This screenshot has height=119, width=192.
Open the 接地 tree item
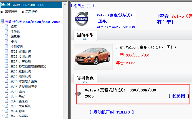(14, 42)
